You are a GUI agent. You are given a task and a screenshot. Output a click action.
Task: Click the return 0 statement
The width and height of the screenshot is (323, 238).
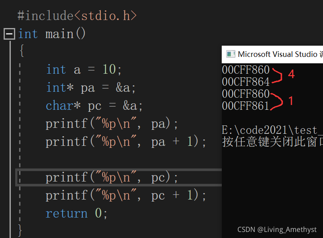point(76,213)
